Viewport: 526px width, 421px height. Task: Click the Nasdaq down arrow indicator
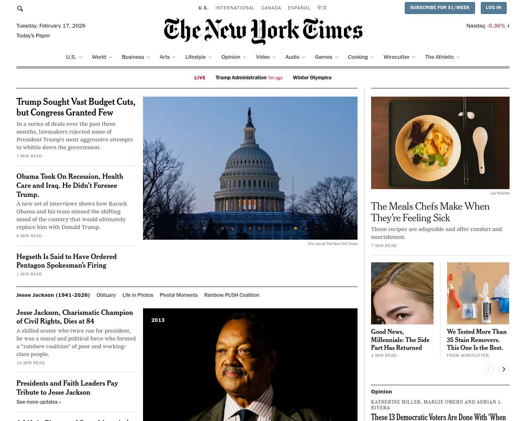509,25
